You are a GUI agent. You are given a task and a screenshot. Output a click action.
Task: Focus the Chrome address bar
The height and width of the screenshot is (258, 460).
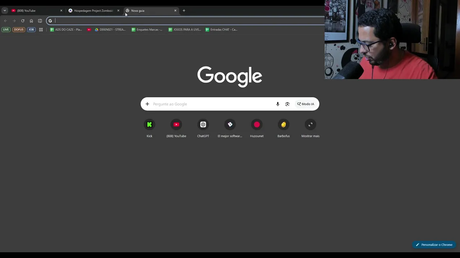(x=185, y=21)
